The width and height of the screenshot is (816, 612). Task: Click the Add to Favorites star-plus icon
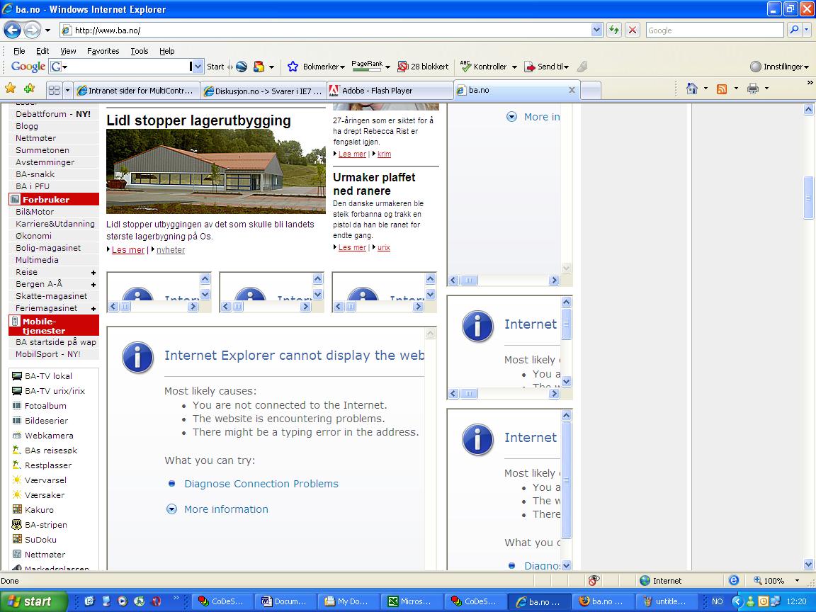[x=29, y=89]
